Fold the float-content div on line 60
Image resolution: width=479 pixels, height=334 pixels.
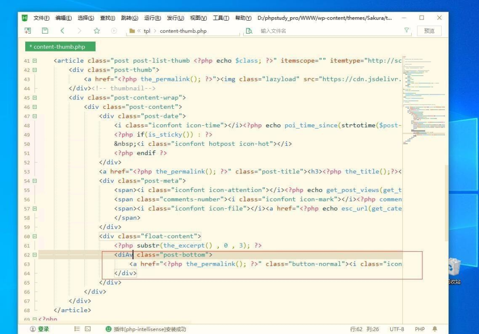tap(35, 236)
